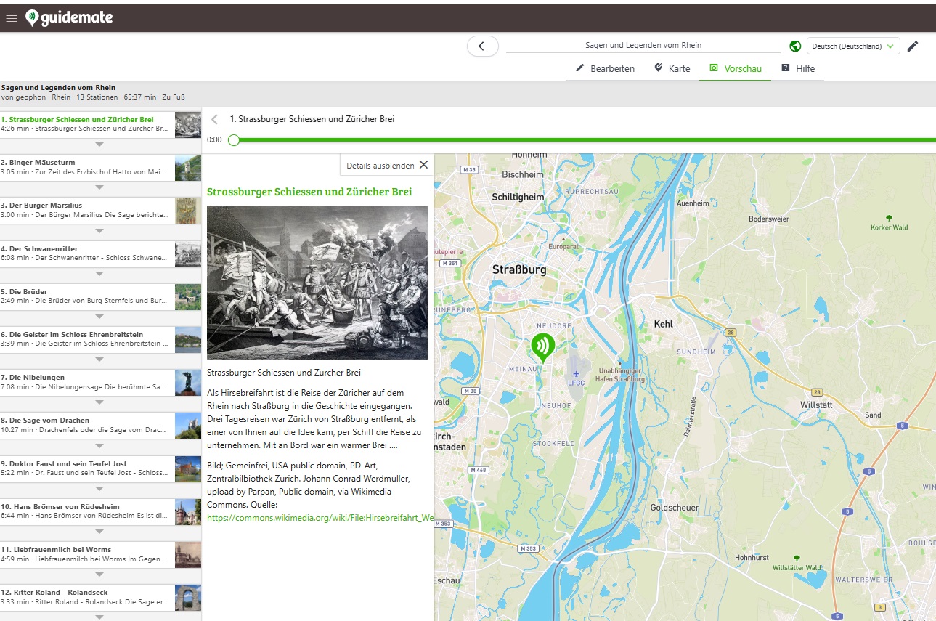Click Details ausblenden text

click(x=380, y=166)
